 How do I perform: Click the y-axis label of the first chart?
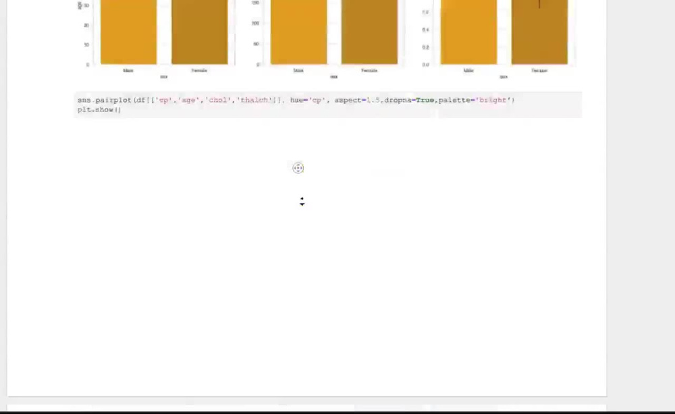click(x=79, y=5)
